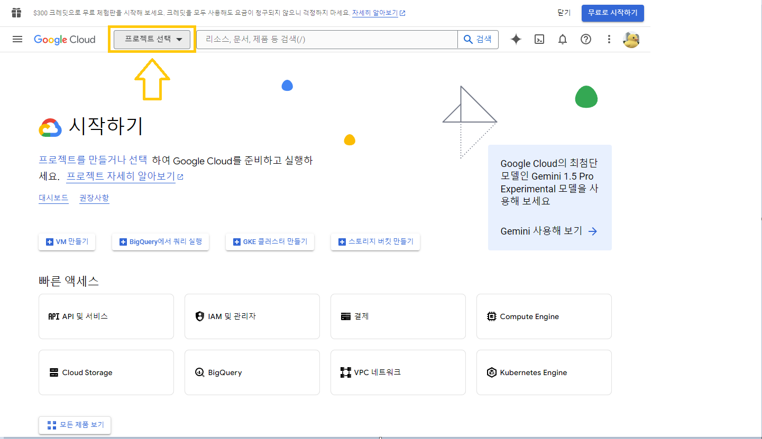The image size is (762, 439).
Task: Click the Gemini 1.5 Pro promo text
Action: pos(550,182)
